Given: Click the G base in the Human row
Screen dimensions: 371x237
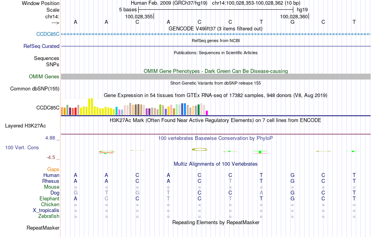Looking at the screenshot, I should 293,175.
